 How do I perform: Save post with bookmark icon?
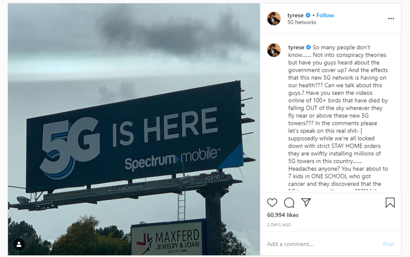point(390,203)
